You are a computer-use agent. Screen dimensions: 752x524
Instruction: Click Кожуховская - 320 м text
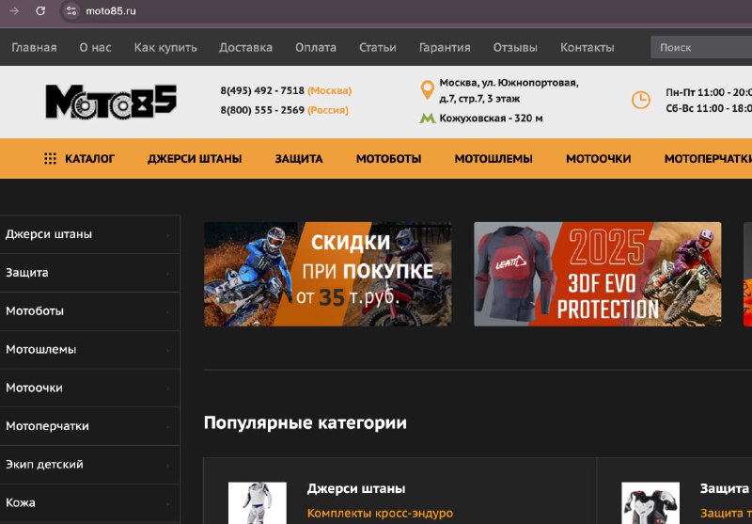click(491, 118)
